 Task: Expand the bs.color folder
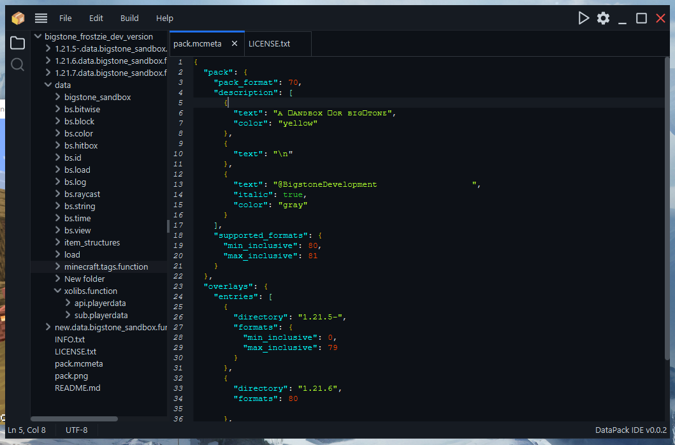[58, 133]
